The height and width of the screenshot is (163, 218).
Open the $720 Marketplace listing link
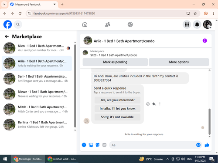pyautogui.click(x=113, y=55)
